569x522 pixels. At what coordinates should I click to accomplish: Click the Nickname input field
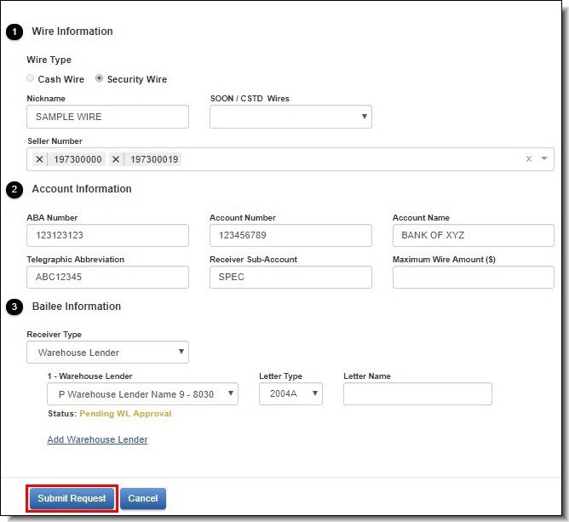click(x=107, y=117)
